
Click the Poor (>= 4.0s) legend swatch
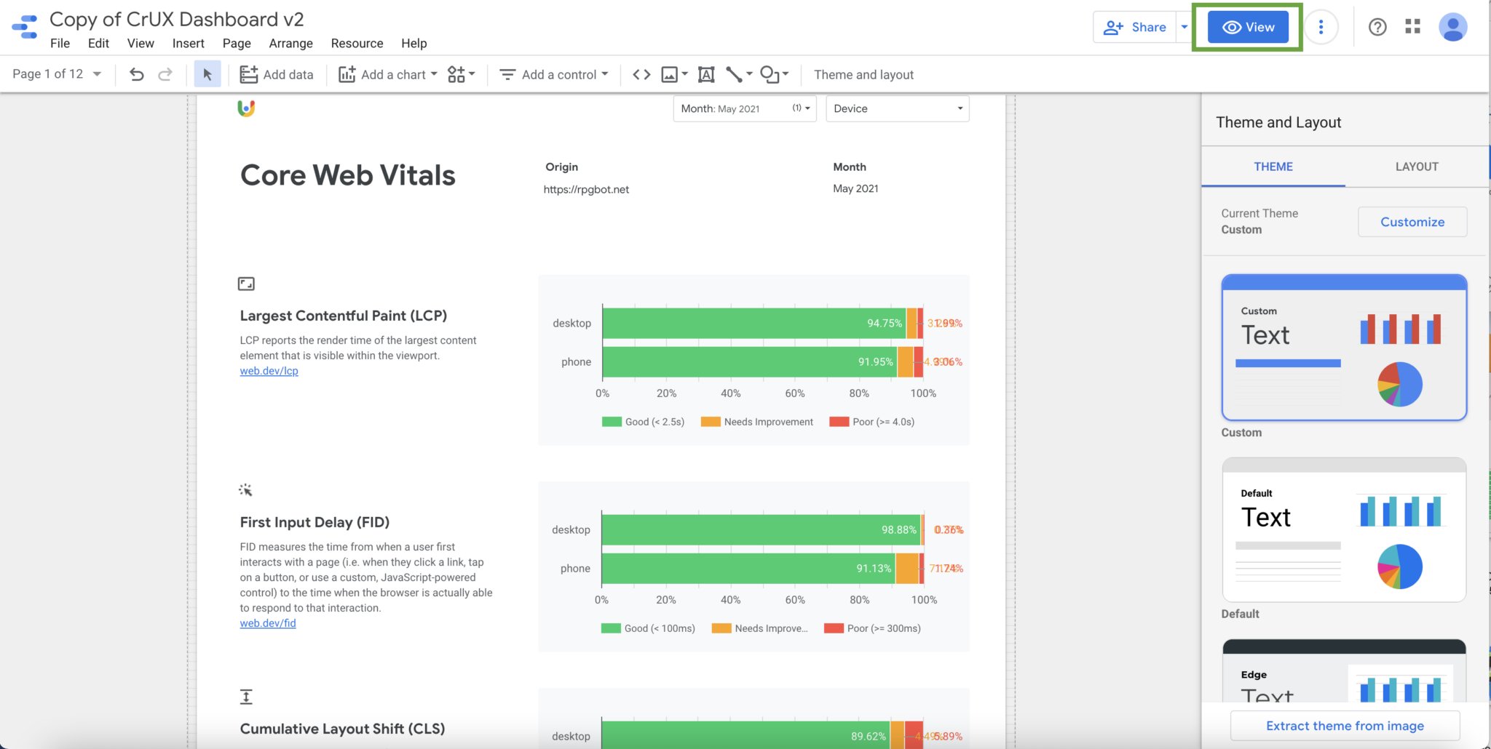tap(839, 422)
